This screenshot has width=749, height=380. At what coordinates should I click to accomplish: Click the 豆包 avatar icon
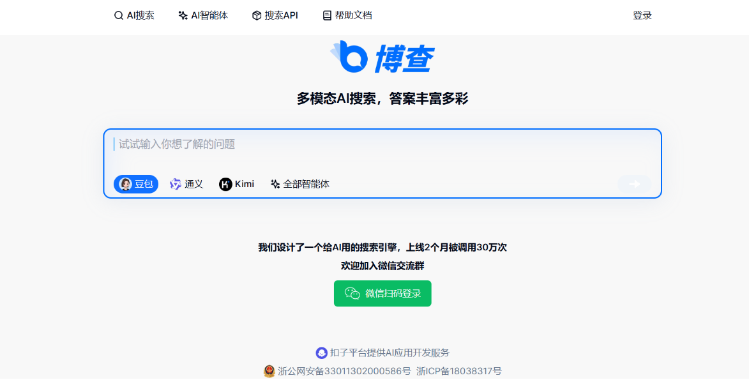tap(126, 184)
